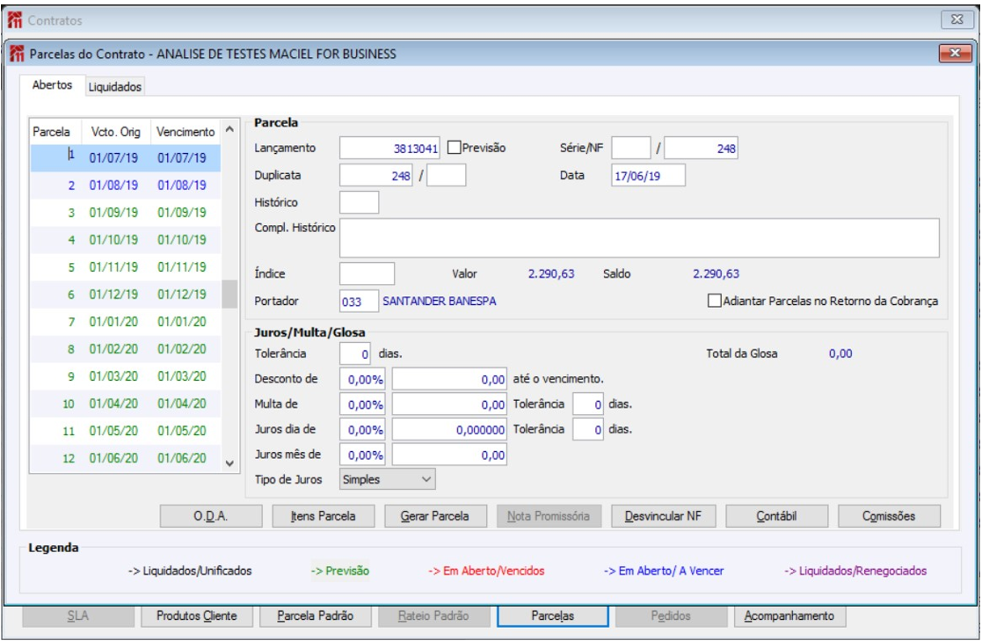Viewport: 982px width, 641px height.
Task: Enable the Previsão checkbox
Action: (x=455, y=149)
